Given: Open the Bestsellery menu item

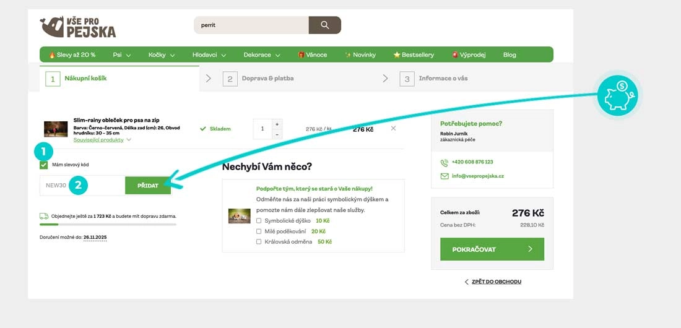Looking at the screenshot, I should pos(414,55).
